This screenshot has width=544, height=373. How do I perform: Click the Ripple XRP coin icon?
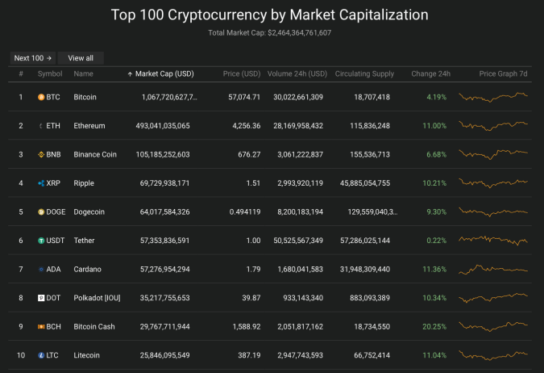tap(41, 183)
